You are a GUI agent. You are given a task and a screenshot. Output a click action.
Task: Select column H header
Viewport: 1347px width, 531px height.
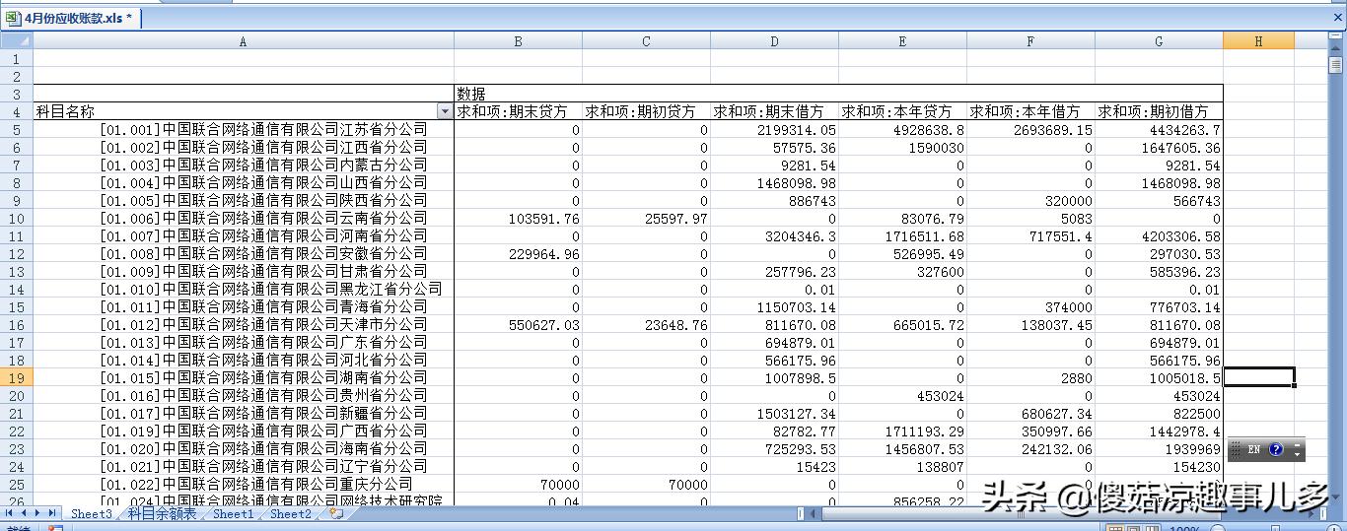point(1258,40)
